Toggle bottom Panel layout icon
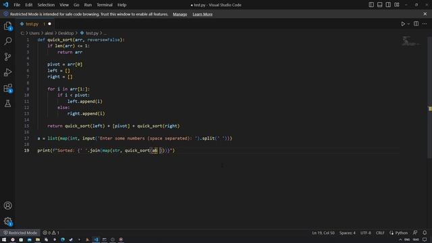Image resolution: width=432 pixels, height=243 pixels. point(379,5)
